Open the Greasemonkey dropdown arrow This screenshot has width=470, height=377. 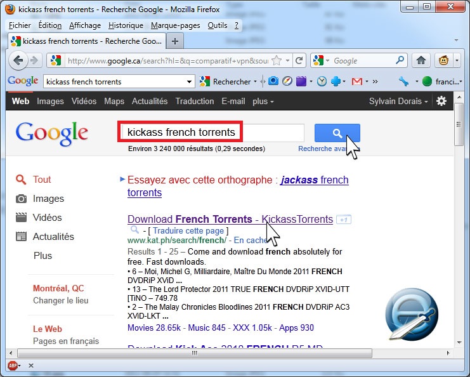click(457, 60)
